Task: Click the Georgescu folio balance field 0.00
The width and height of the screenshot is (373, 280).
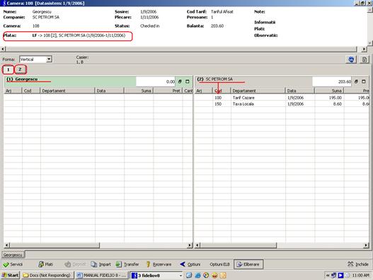Action: [156, 82]
